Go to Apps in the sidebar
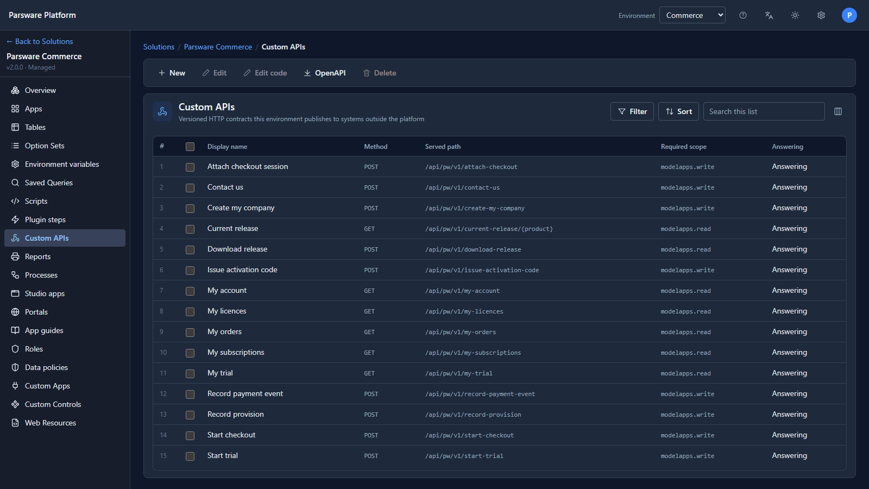Viewport: 869px width, 489px height. (65, 109)
